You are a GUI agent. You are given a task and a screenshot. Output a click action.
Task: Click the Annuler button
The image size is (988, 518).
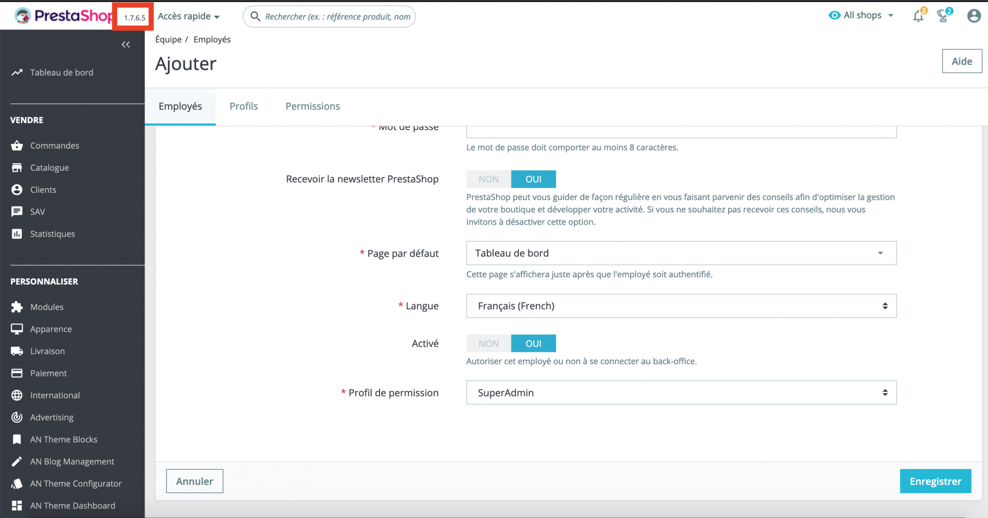[195, 481]
